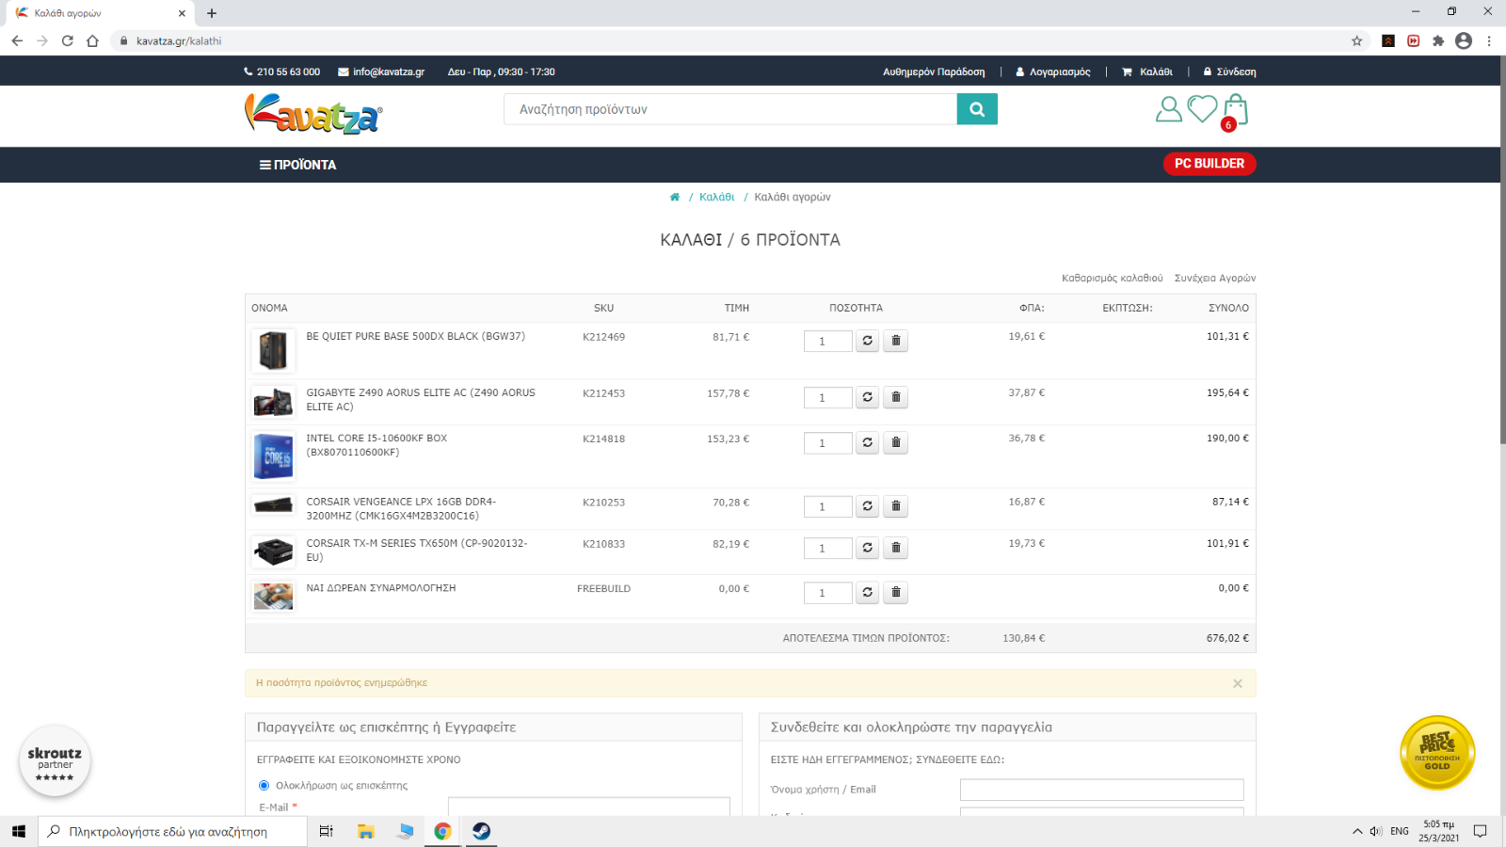The image size is (1506, 847).
Task: Dismiss the quantity updated notification
Action: (x=1238, y=683)
